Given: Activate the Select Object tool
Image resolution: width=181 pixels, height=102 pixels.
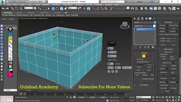Looking at the screenshot, I should tap(35, 8).
